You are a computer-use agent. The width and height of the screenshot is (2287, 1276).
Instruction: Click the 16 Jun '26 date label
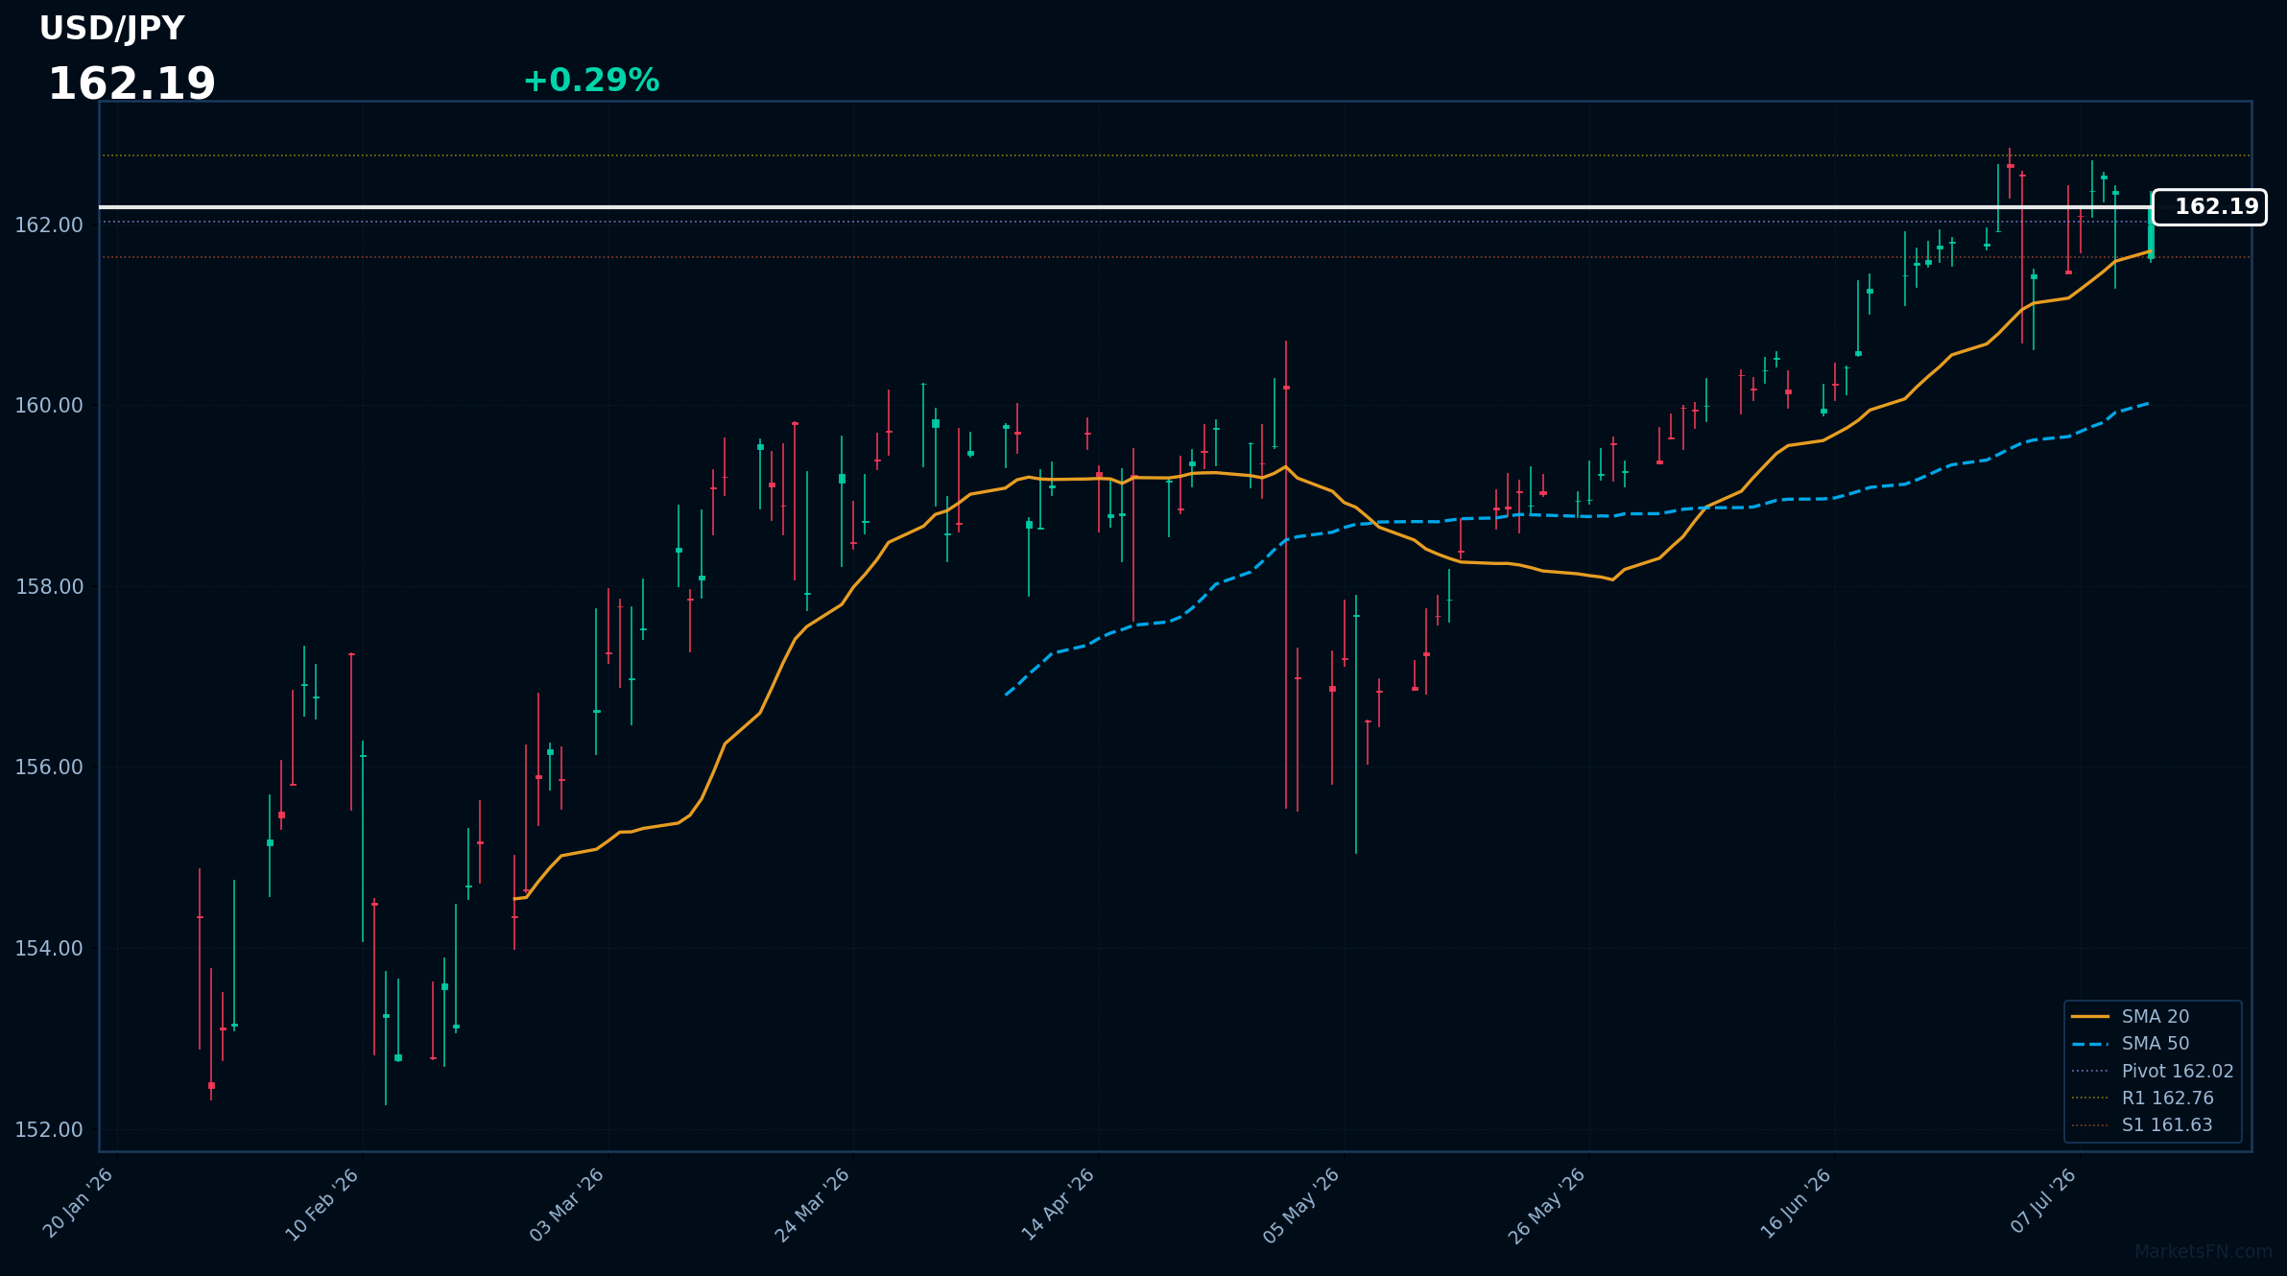click(x=1796, y=1204)
